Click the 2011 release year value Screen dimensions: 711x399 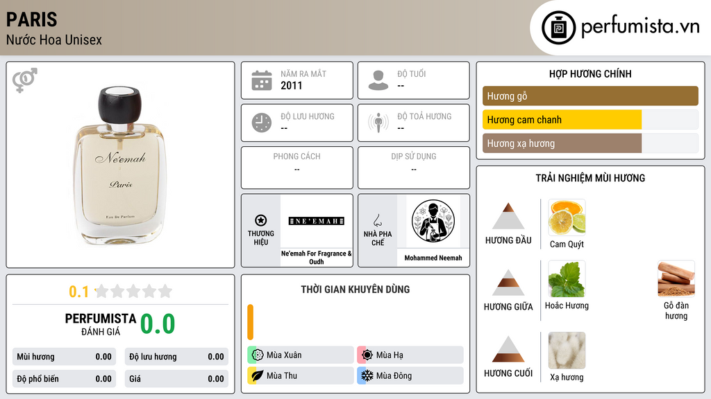[291, 85]
